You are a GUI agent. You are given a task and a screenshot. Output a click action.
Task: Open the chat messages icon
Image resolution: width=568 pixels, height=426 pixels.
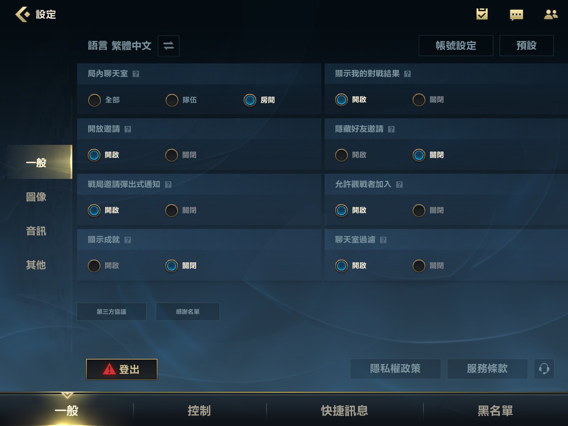click(x=517, y=15)
